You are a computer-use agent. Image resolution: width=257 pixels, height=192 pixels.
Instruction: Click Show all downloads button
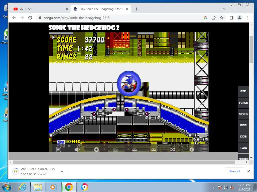click(x=234, y=171)
